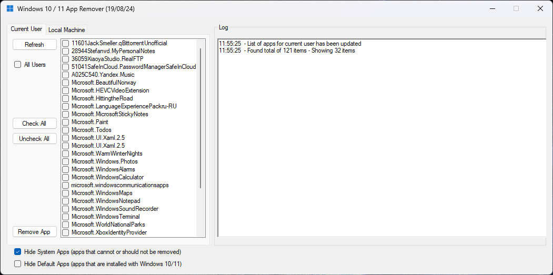Check the 11601JackSmeller.qBittorrentUnofficial checkbox
The width and height of the screenshot is (553, 275).
(65, 43)
